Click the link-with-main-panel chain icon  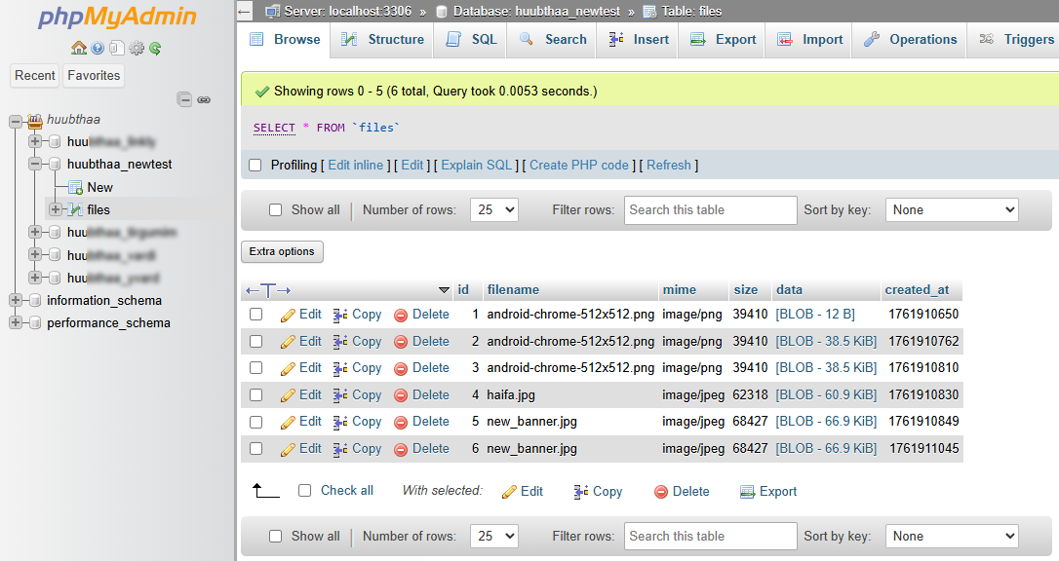pos(204,99)
